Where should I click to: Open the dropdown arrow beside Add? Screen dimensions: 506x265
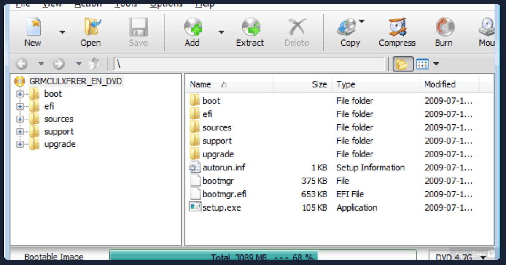[x=221, y=32]
